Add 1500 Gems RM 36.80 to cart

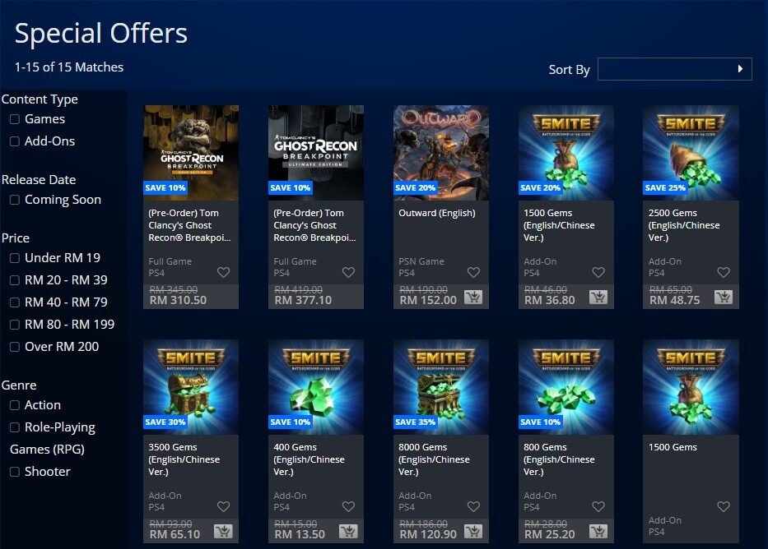[x=598, y=298]
